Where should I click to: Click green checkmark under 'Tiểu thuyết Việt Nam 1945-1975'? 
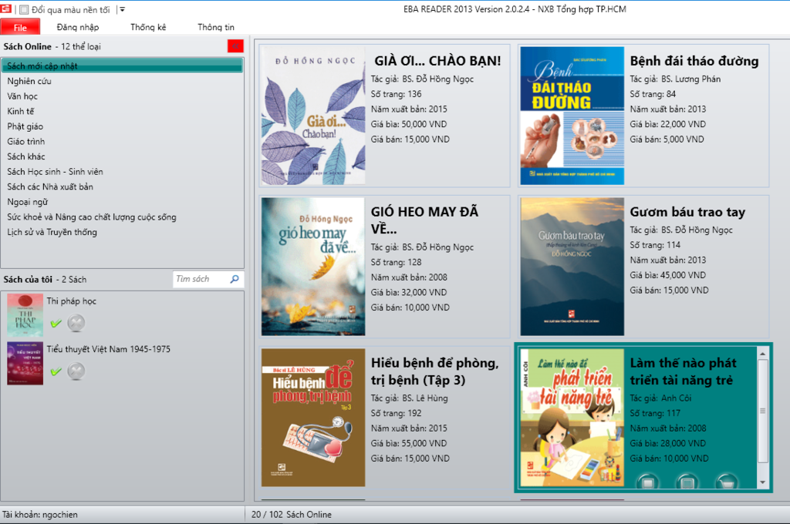pos(56,371)
